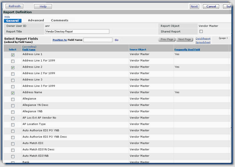Sort by Frequently Used Field header

tap(187, 50)
